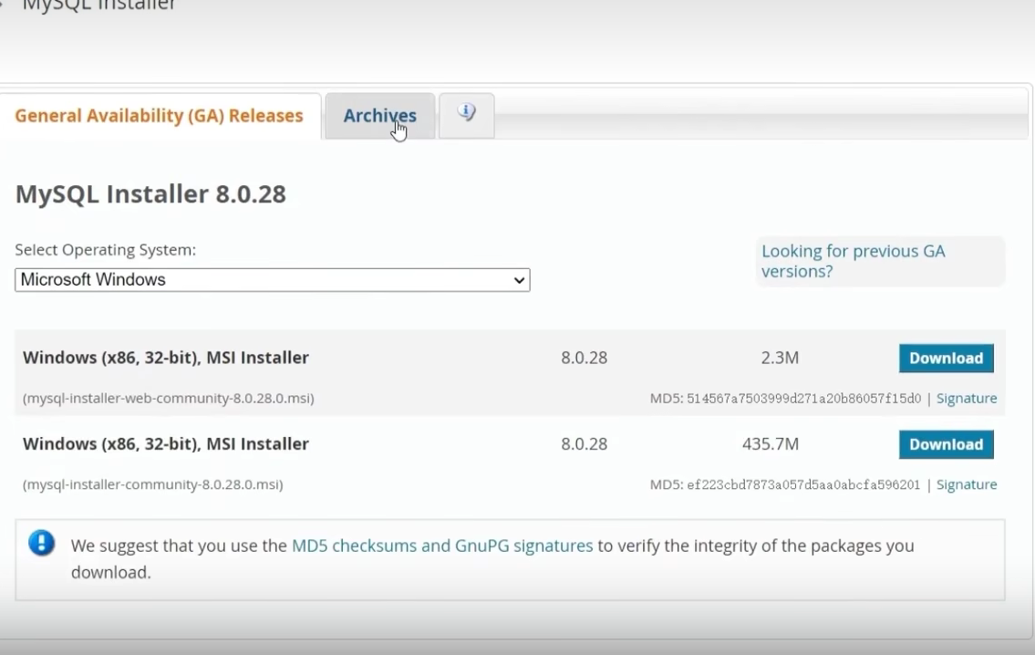Open the Archives tab
1035x655 pixels.
click(379, 116)
